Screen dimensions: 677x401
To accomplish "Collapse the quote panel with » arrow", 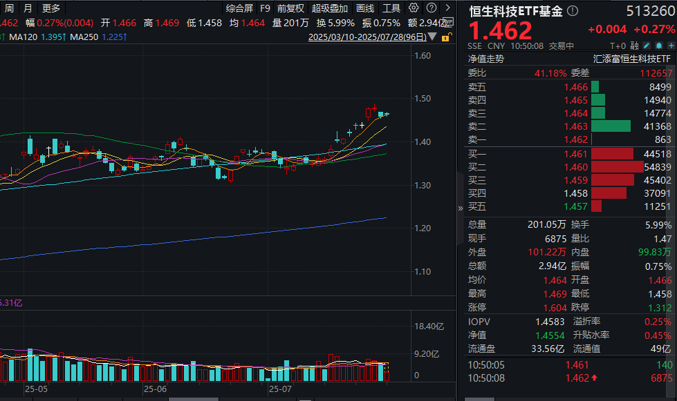I will [461, 208].
